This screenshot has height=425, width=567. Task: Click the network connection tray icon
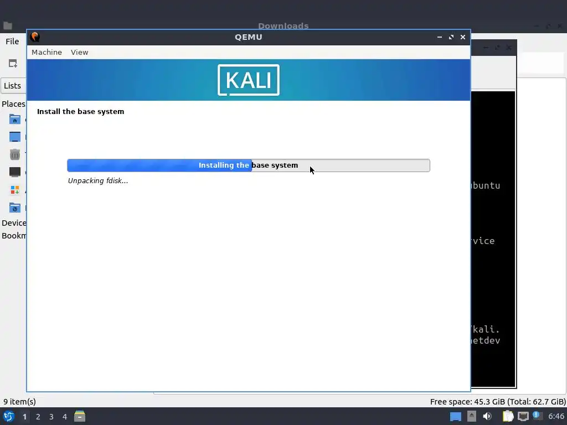pos(523,416)
